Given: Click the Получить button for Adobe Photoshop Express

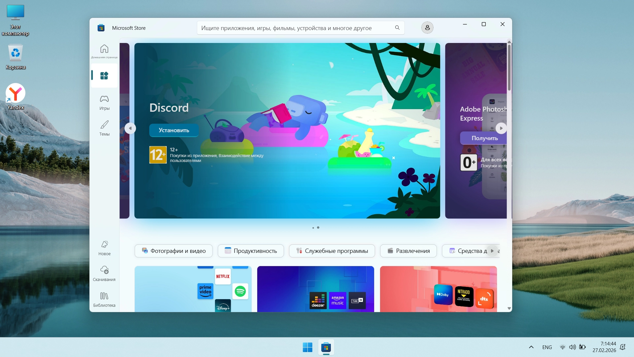Looking at the screenshot, I should click(484, 138).
